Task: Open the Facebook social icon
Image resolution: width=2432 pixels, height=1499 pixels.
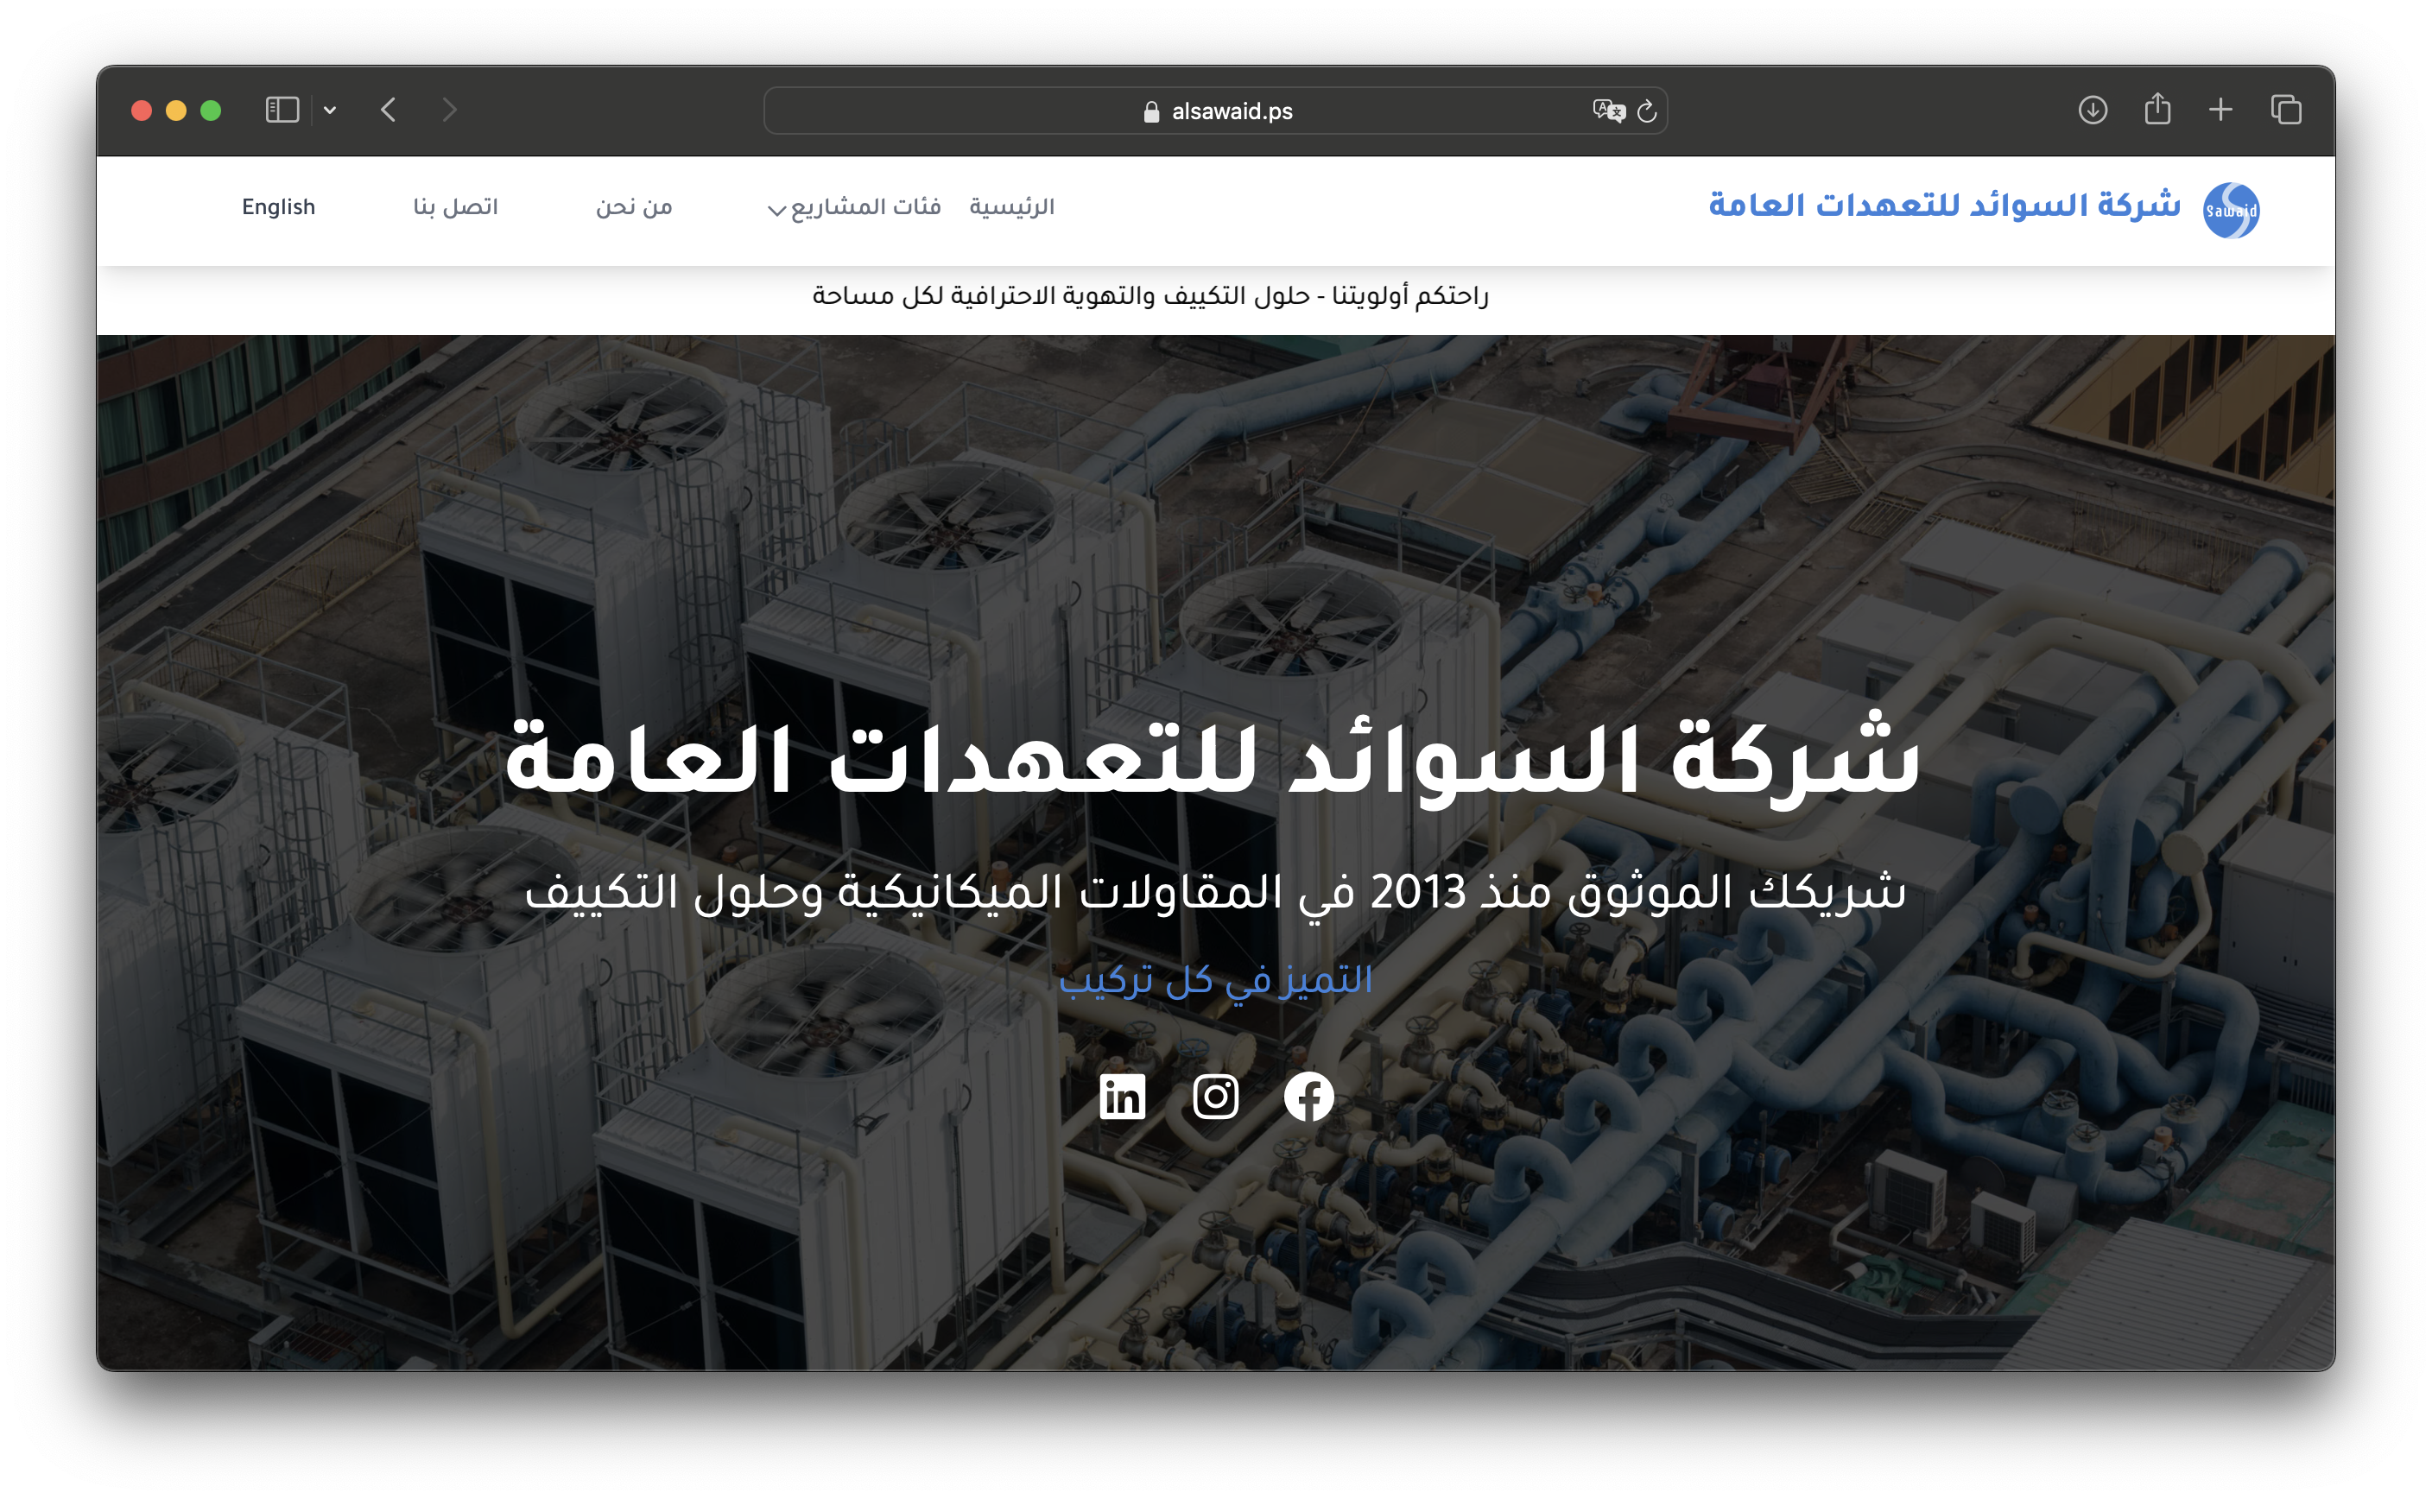Action: [x=1308, y=1097]
